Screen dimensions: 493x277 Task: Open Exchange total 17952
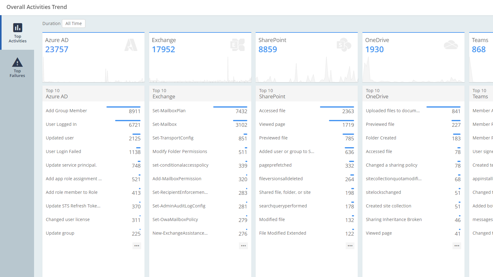[163, 49]
